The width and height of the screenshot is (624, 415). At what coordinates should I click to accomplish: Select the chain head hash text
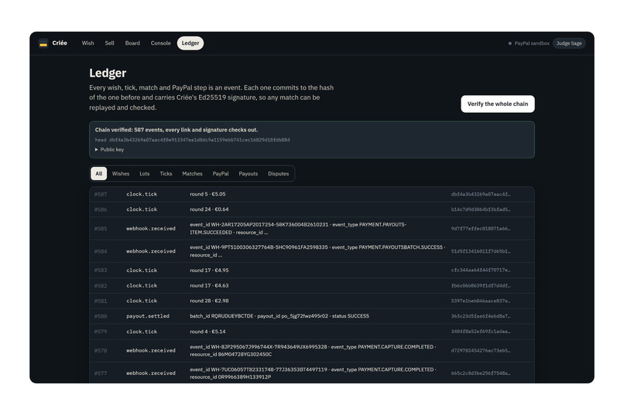pos(200,140)
